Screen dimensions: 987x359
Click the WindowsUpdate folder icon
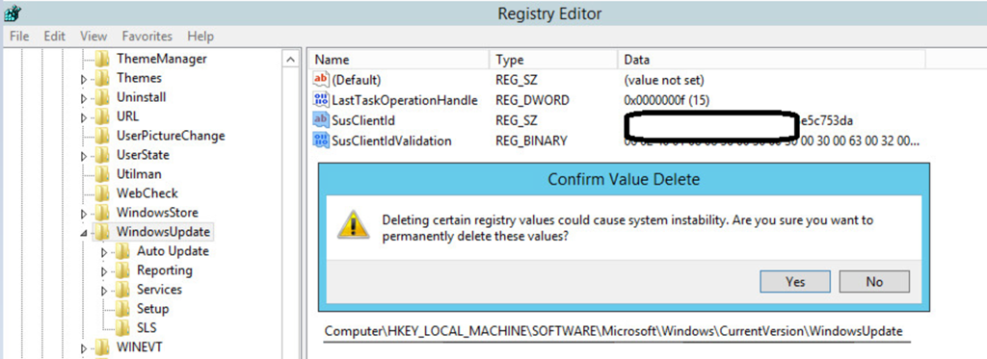[103, 232]
